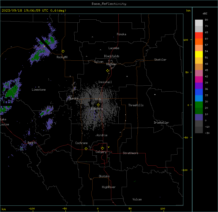Click the yellow diamond marker above Calgary label
Viewport: 218px width, 212px height.
(102, 148)
